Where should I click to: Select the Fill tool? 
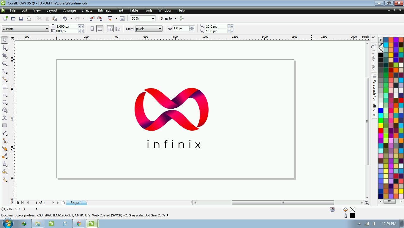4,172
